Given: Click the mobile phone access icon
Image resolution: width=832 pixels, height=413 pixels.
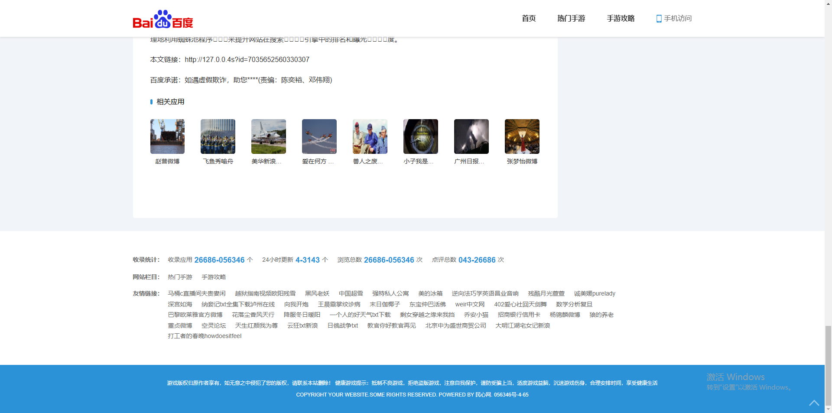Looking at the screenshot, I should click(659, 19).
